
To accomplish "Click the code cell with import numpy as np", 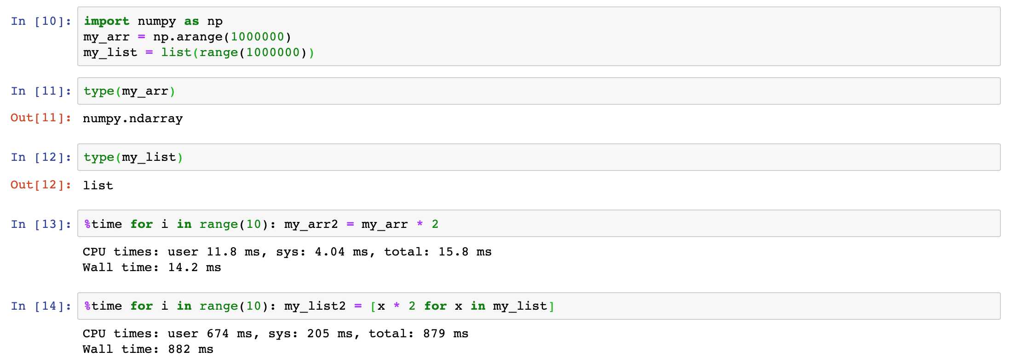I will [539, 36].
